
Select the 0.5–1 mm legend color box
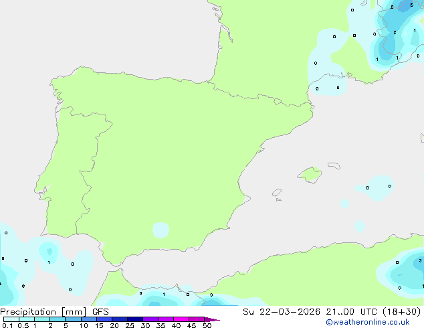[x=27, y=319]
